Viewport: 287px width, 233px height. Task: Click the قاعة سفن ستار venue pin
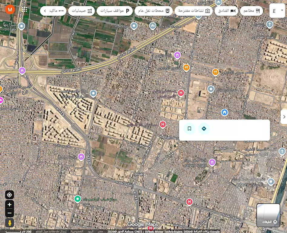212,162
